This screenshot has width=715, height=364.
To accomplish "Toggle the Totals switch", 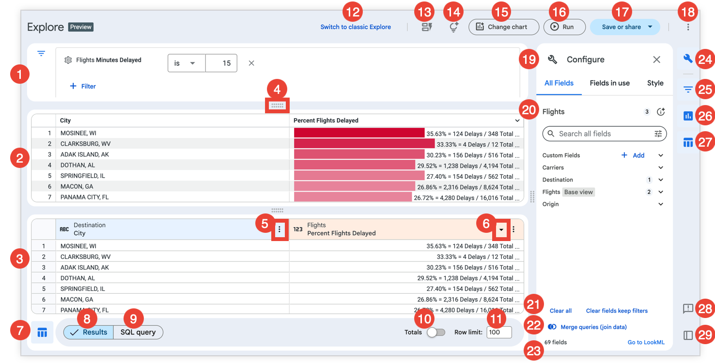I will tap(436, 333).
